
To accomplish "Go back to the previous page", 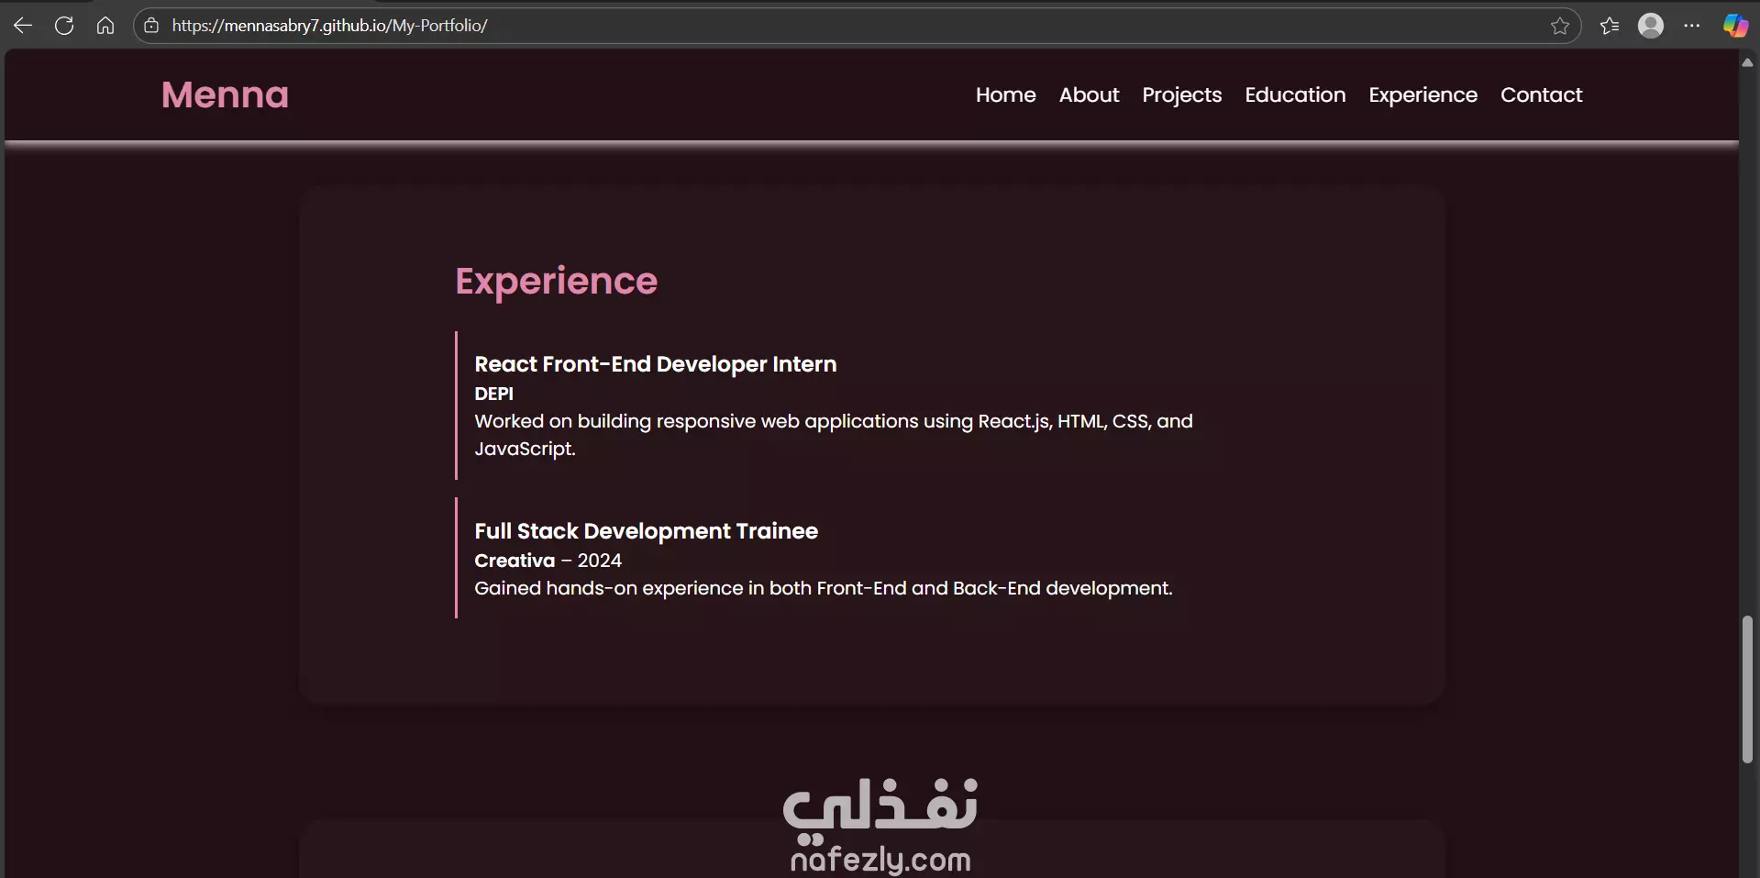I will pos(23,26).
